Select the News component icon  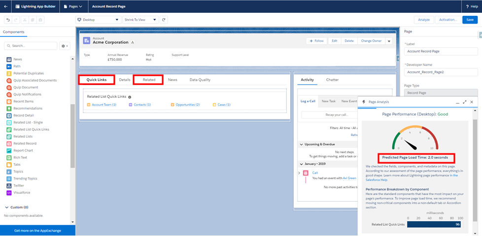(9, 59)
